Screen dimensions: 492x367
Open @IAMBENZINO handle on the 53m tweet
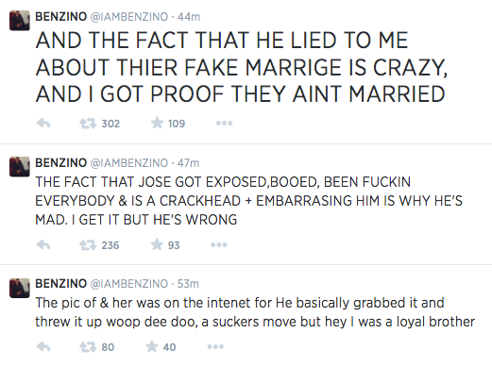click(x=129, y=284)
